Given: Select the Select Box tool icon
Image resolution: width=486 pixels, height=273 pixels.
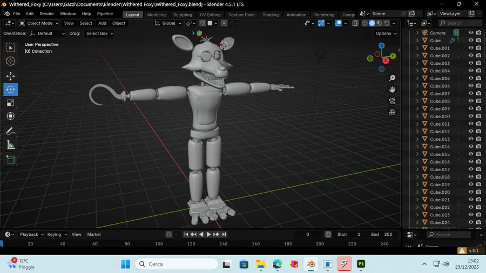Looking at the screenshot, I should click(x=11, y=47).
